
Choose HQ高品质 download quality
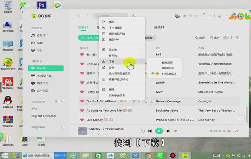coord(168,68)
